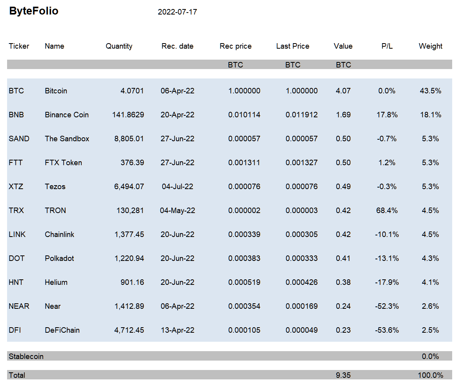Image resolution: width=462 pixels, height=390 pixels.
Task: Click FTT last price 0.001327
Action: (x=302, y=163)
